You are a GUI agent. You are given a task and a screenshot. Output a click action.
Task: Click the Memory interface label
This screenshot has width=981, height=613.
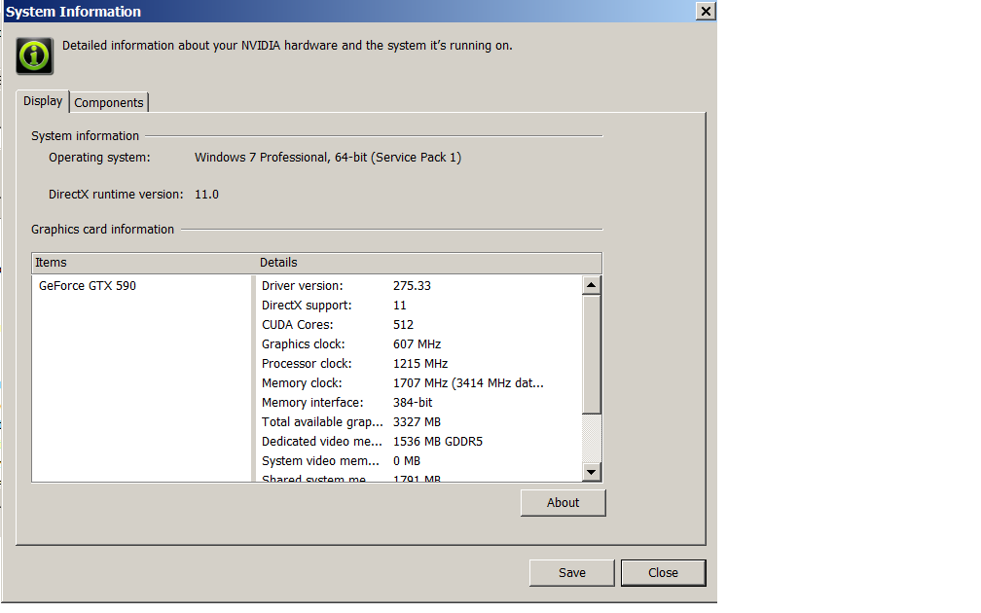[312, 402]
